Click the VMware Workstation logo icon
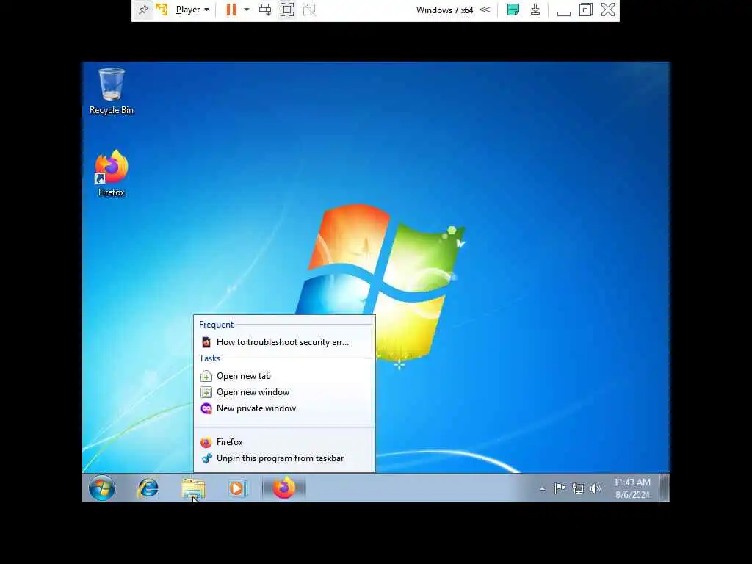The image size is (752, 564). [x=162, y=10]
